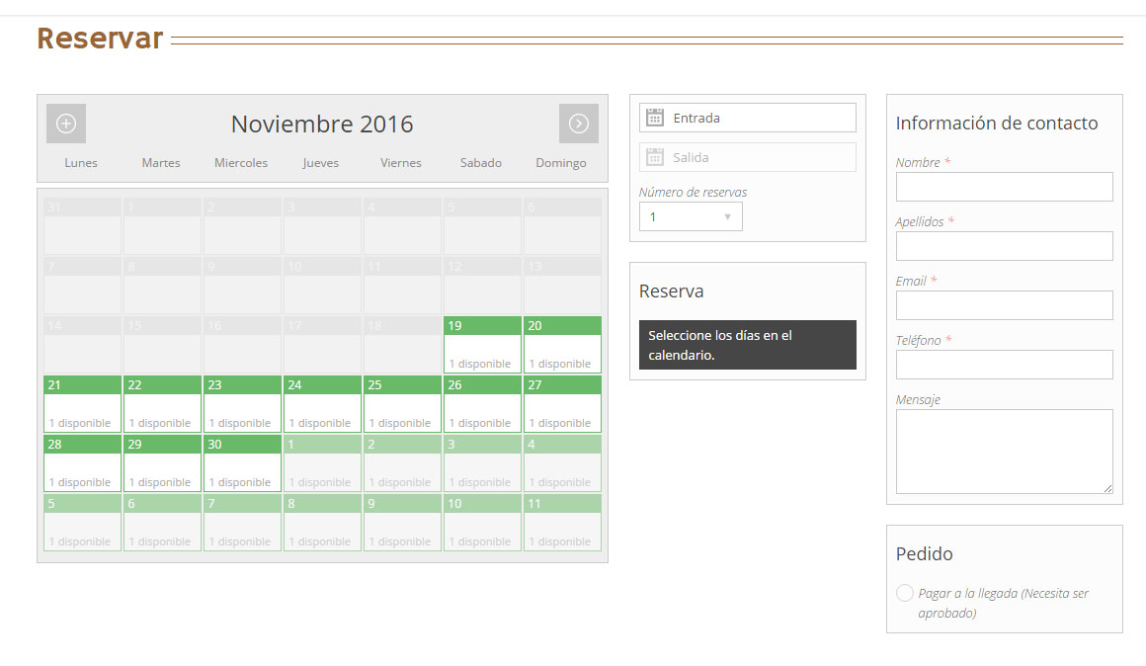Image resolution: width=1146 pixels, height=666 pixels.
Task: Click the calendar icon in the Salida field
Action: tap(655, 157)
